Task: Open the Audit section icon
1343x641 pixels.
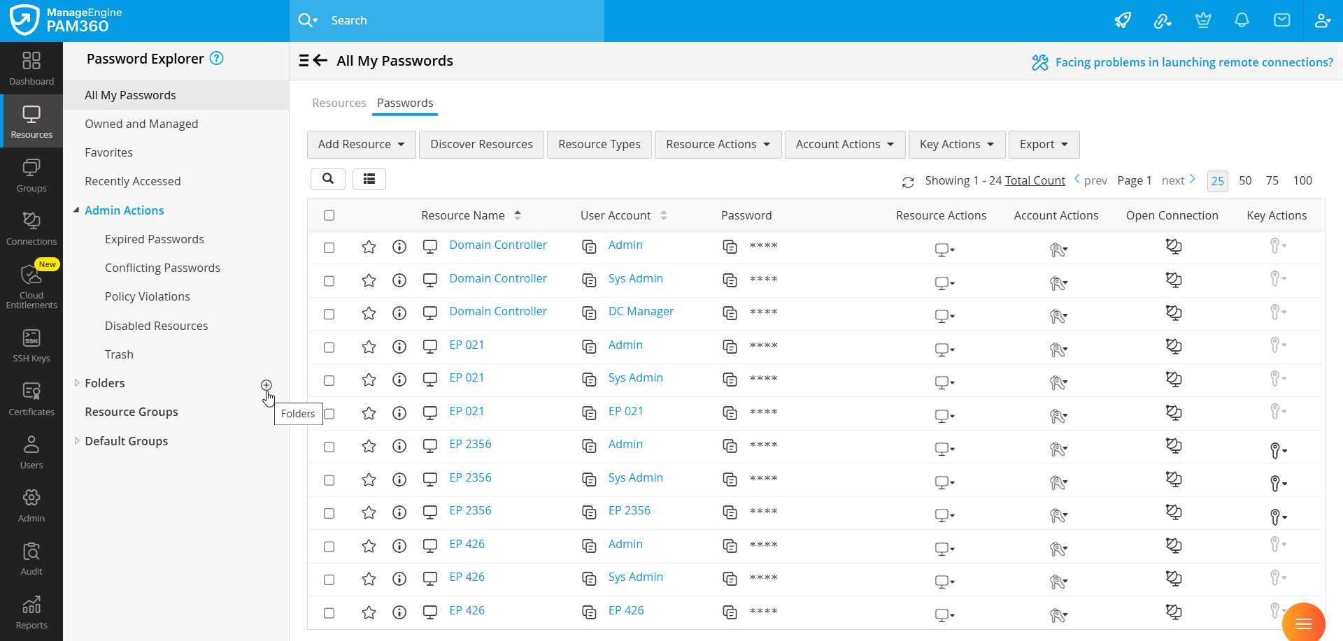Action: pos(31,556)
